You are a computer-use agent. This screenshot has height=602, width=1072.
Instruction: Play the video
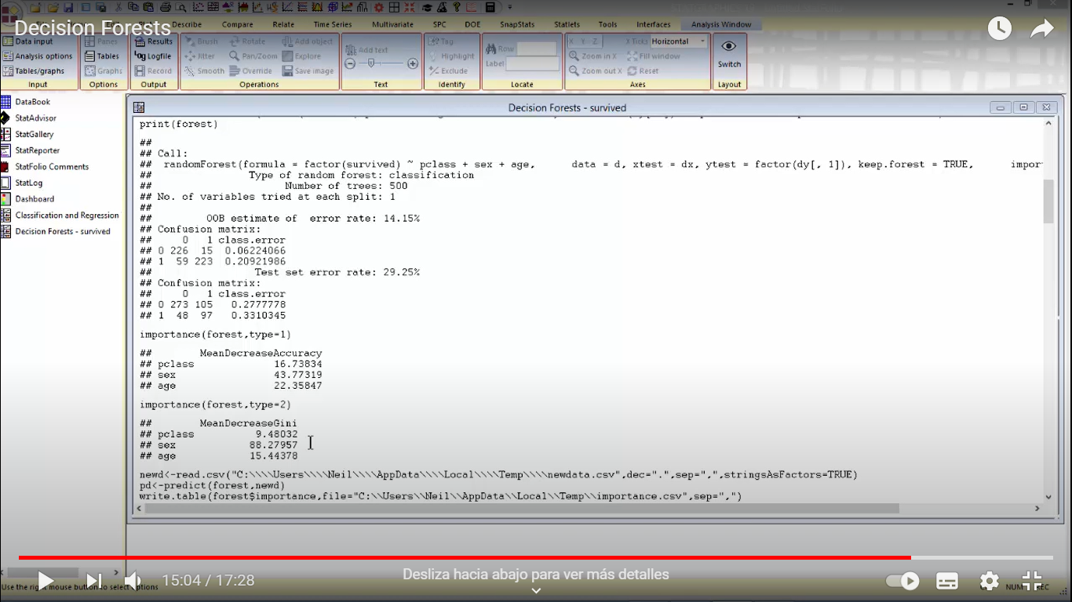click(x=45, y=581)
